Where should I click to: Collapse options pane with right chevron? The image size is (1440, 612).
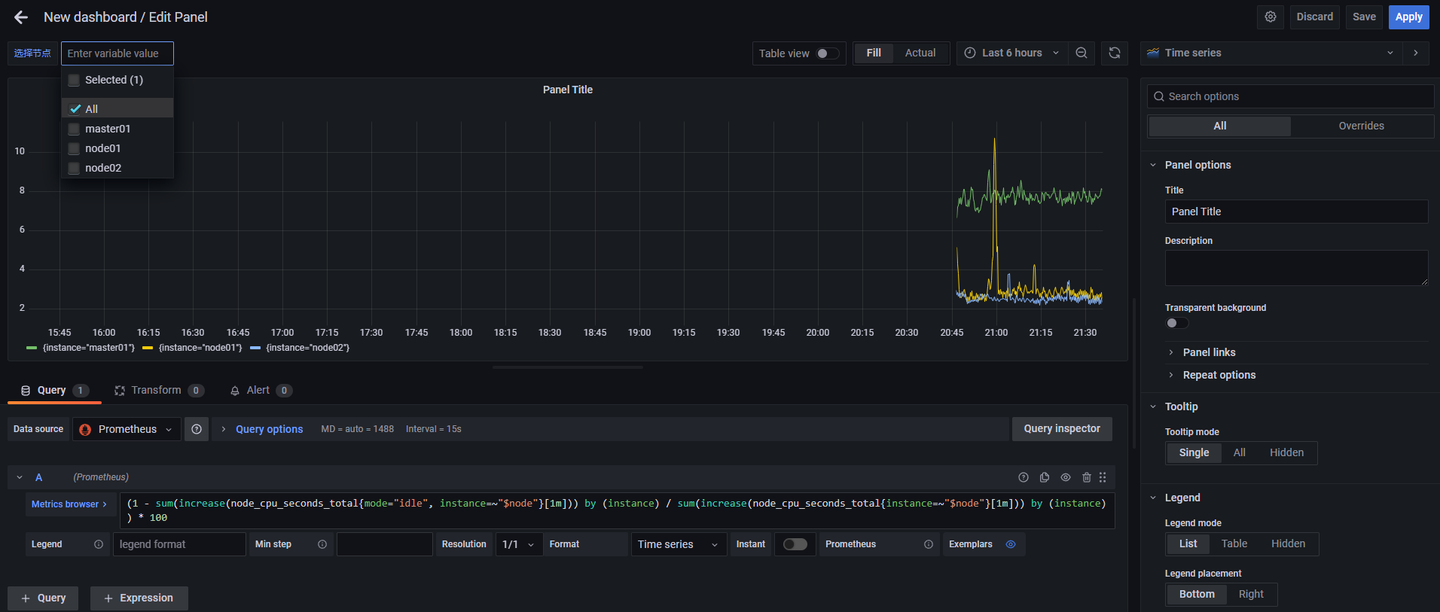(1416, 53)
